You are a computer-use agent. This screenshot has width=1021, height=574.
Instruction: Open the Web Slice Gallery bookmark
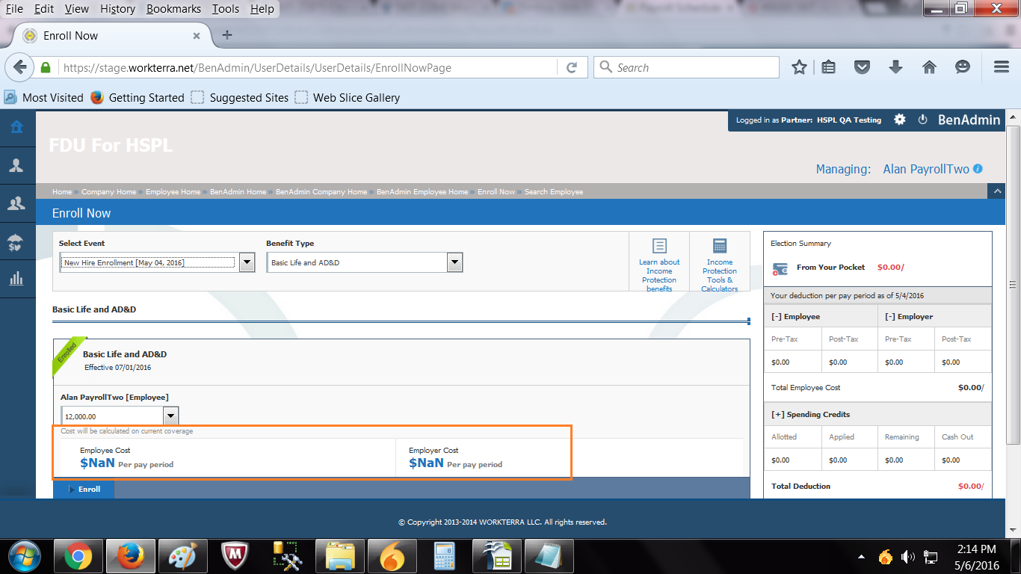(x=348, y=97)
